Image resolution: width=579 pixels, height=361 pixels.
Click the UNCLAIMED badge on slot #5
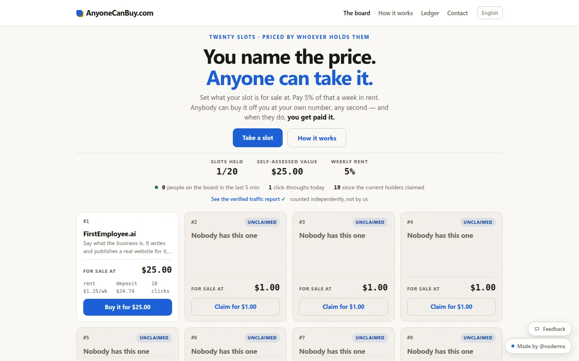click(154, 338)
